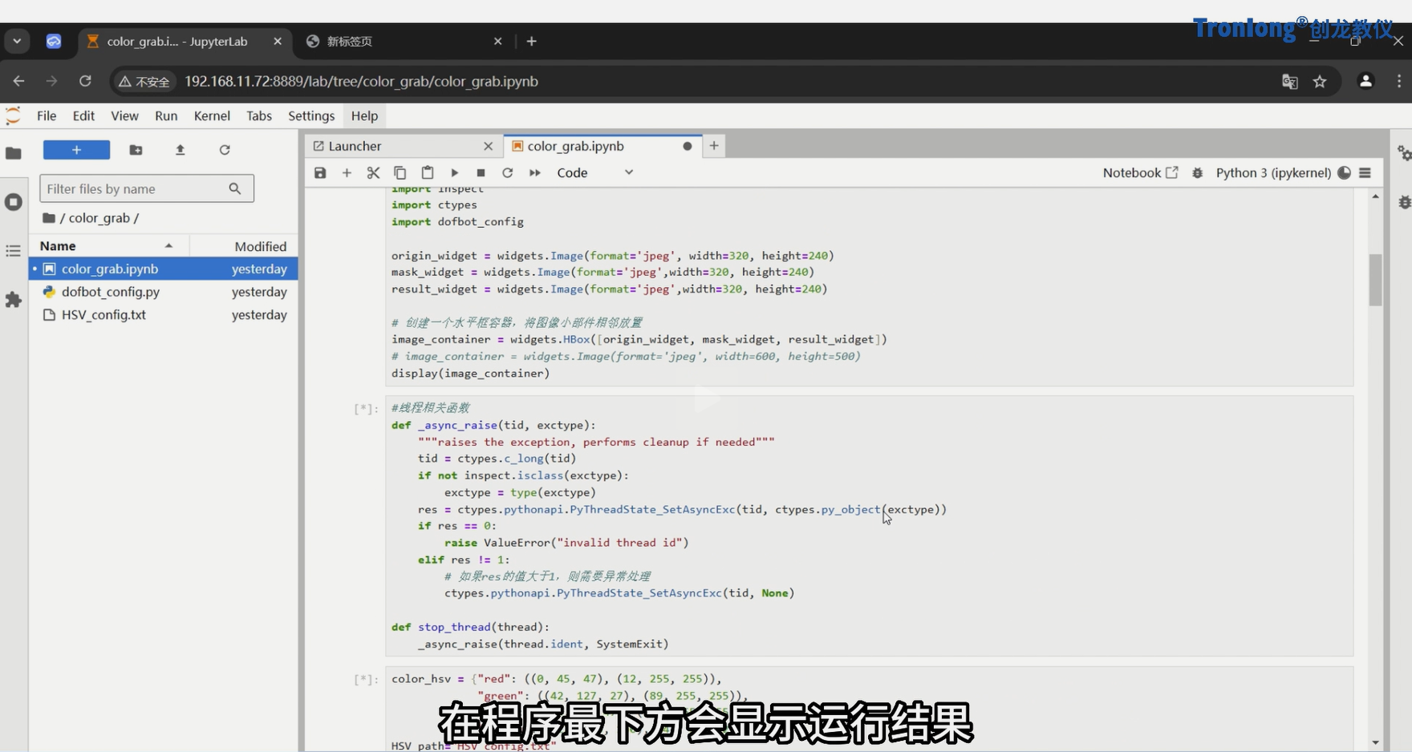Save the notebook with the floppy disk icon

[320, 172]
